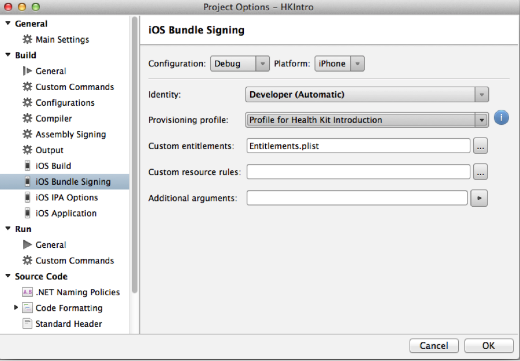Open Custom Commands under Build
The height and width of the screenshot is (361, 520).
click(x=75, y=87)
